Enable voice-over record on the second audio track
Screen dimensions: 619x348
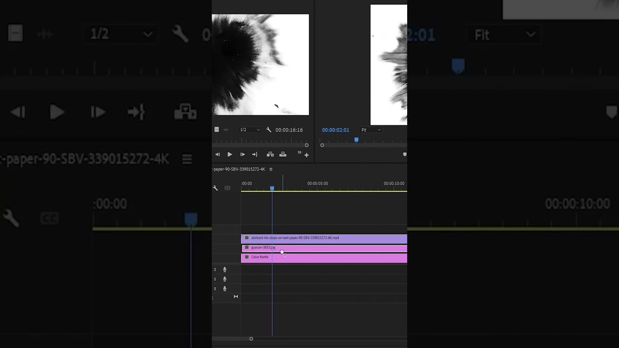(225, 279)
